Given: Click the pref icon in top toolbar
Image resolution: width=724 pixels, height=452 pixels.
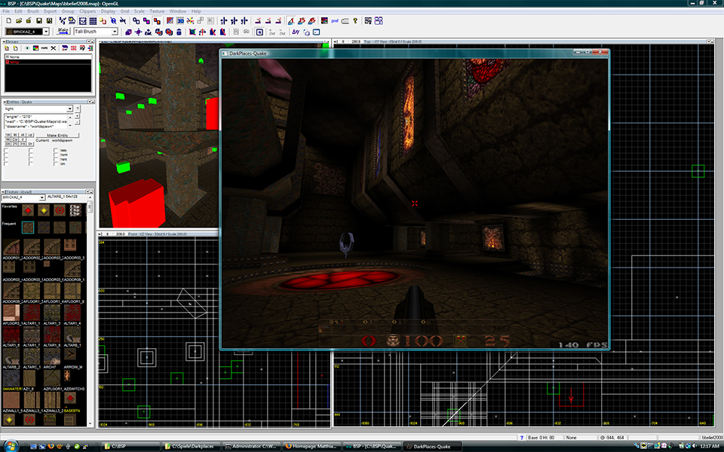Looking at the screenshot, I should 334,21.
